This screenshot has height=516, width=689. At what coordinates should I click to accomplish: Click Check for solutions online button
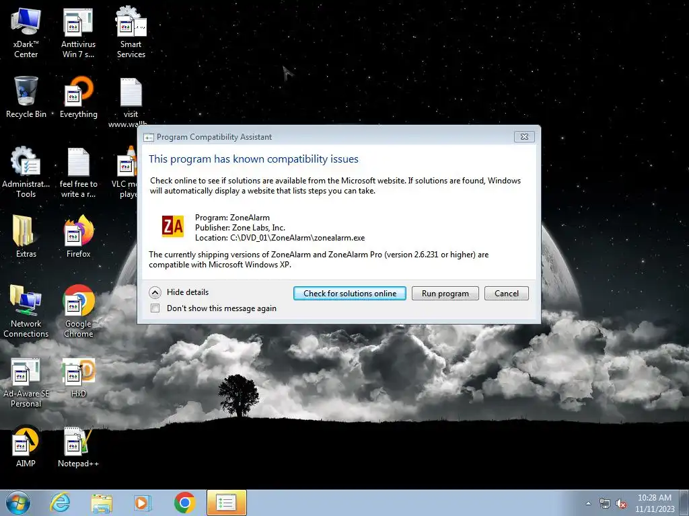tap(350, 294)
